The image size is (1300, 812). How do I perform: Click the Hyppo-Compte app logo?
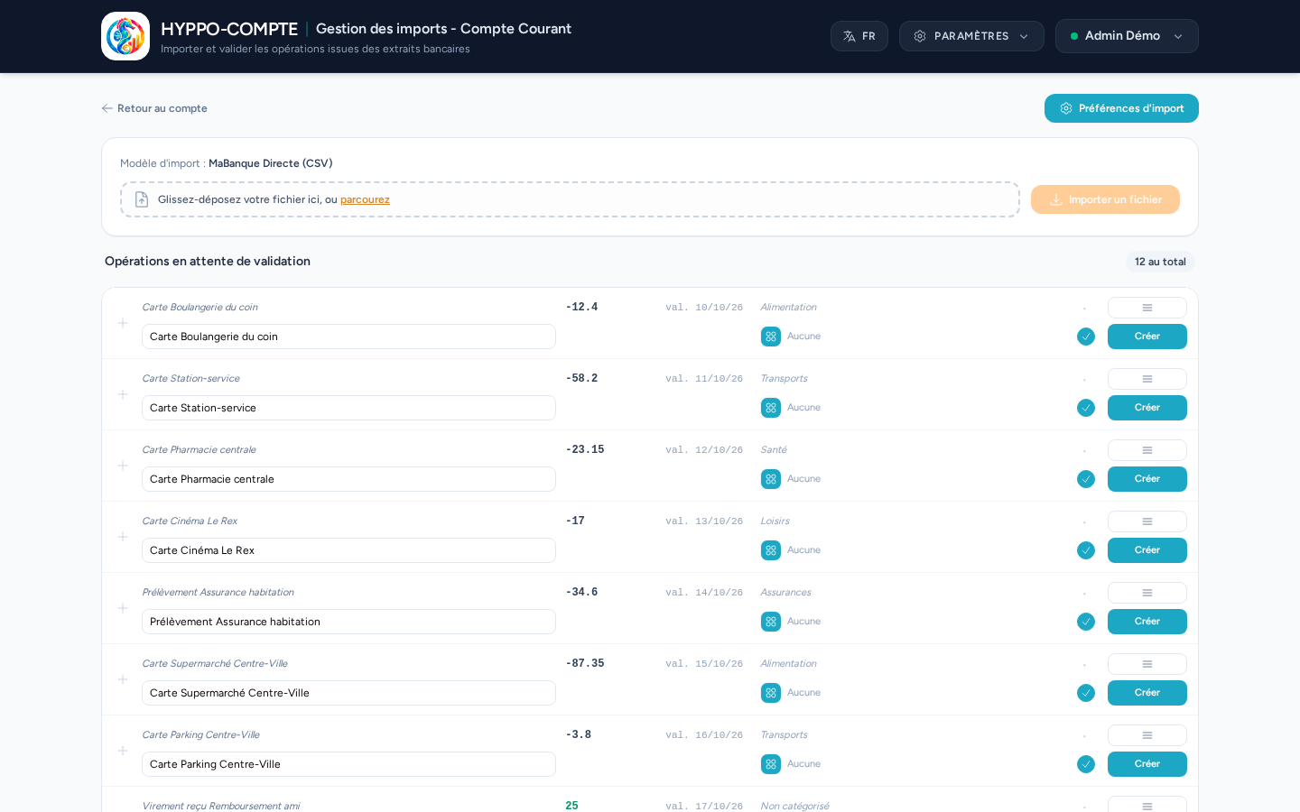click(x=125, y=36)
